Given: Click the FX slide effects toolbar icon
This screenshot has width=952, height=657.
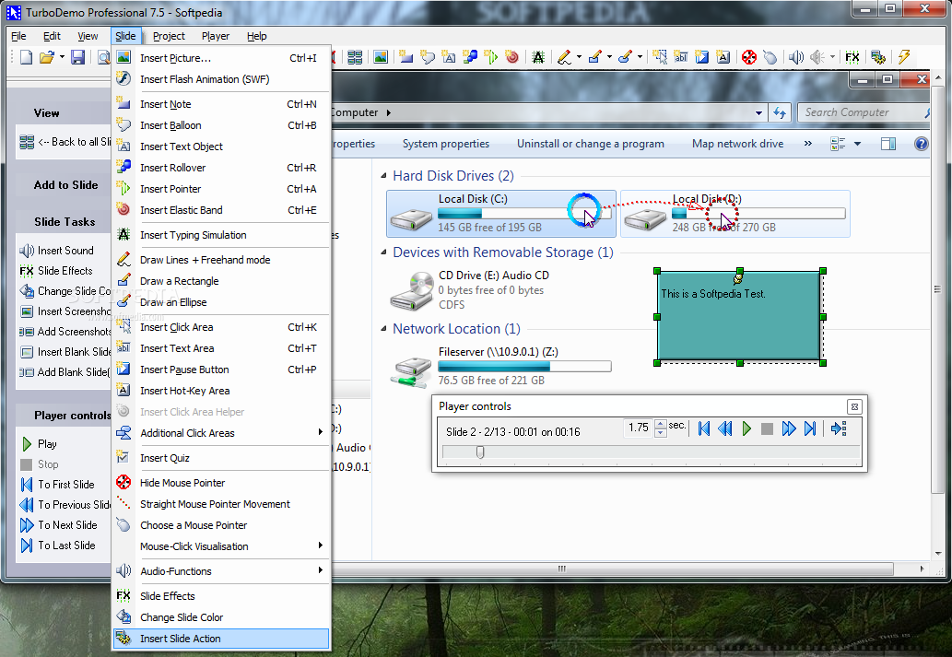Looking at the screenshot, I should click(852, 57).
